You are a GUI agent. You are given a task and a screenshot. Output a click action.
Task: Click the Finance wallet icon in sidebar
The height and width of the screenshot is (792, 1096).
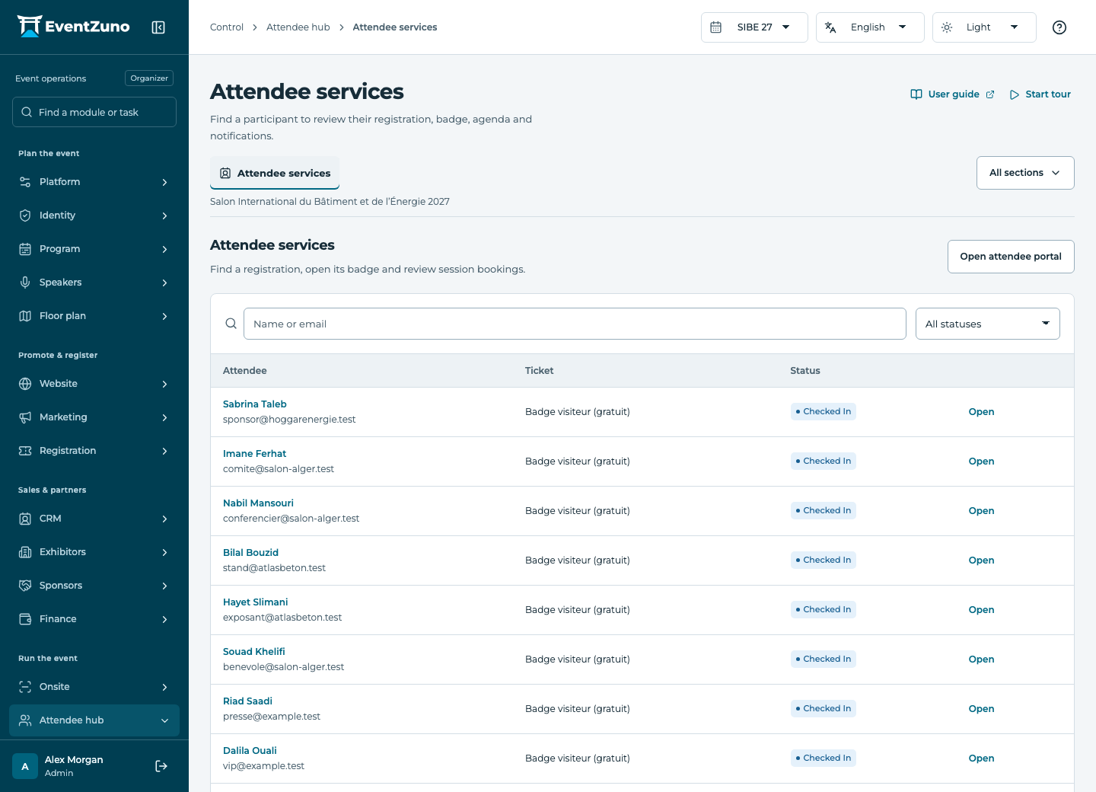25,619
